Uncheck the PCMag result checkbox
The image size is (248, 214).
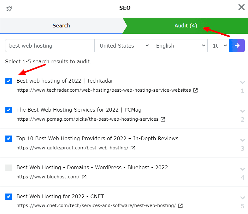[9, 110]
